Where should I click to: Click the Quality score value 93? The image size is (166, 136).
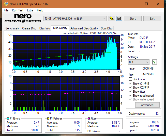click(x=157, y=114)
